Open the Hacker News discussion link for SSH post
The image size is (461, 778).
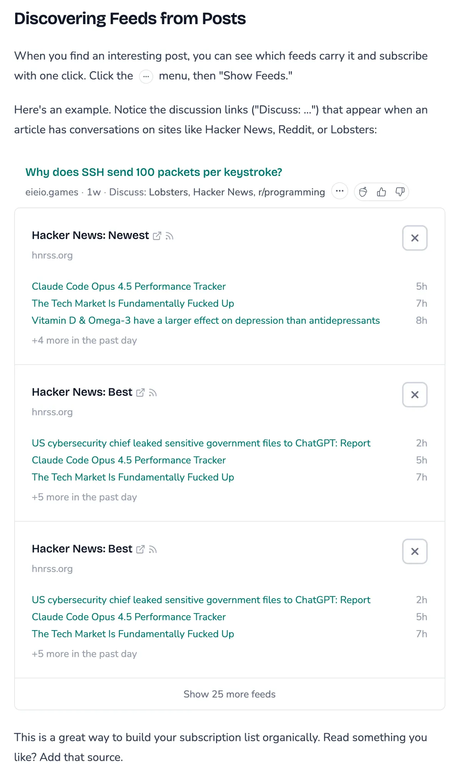point(223,192)
